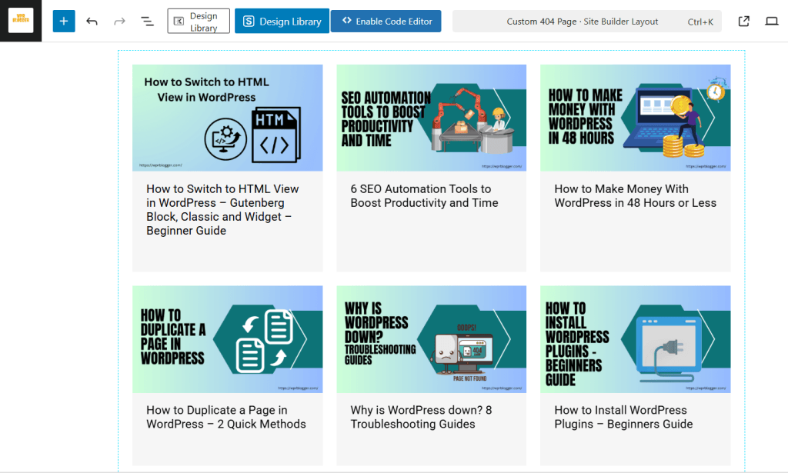Select the Make Money With WordPress thumbnail

pyautogui.click(x=635, y=118)
